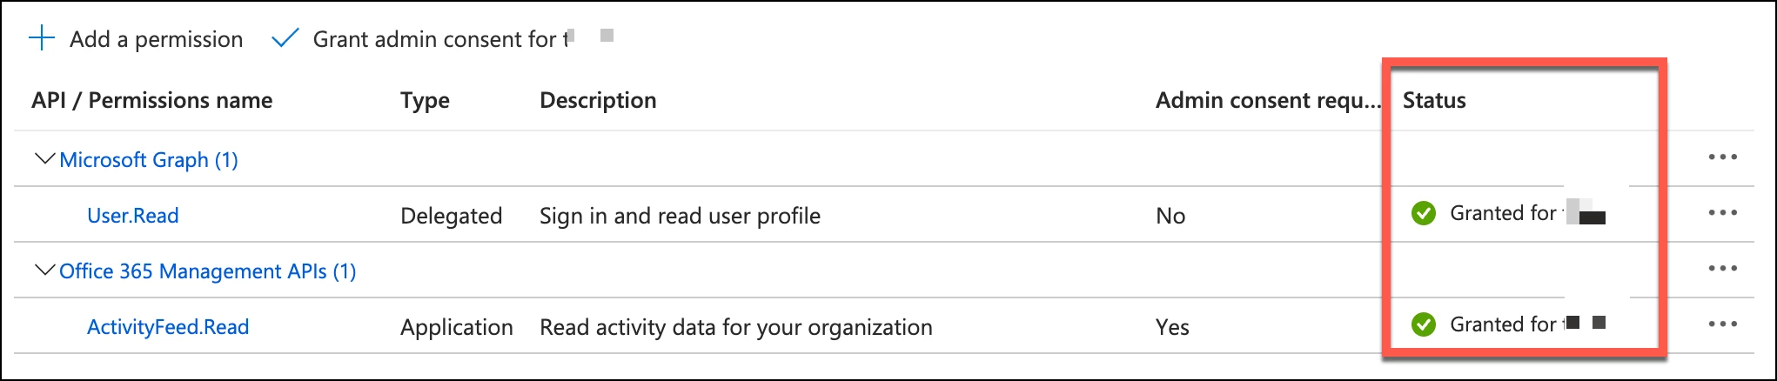The height and width of the screenshot is (381, 1777).
Task: Open the User.Read permission link
Action: point(133,216)
